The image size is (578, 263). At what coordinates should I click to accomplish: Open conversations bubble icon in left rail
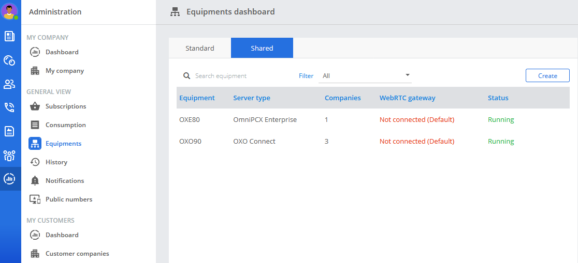[9, 60]
